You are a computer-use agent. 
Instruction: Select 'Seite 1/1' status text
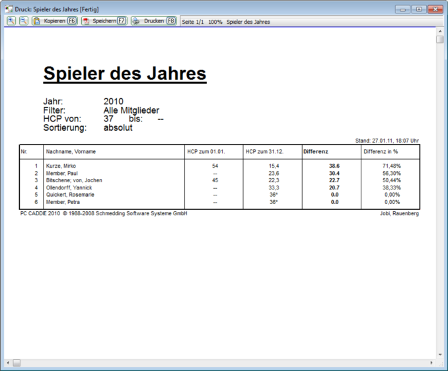click(193, 22)
